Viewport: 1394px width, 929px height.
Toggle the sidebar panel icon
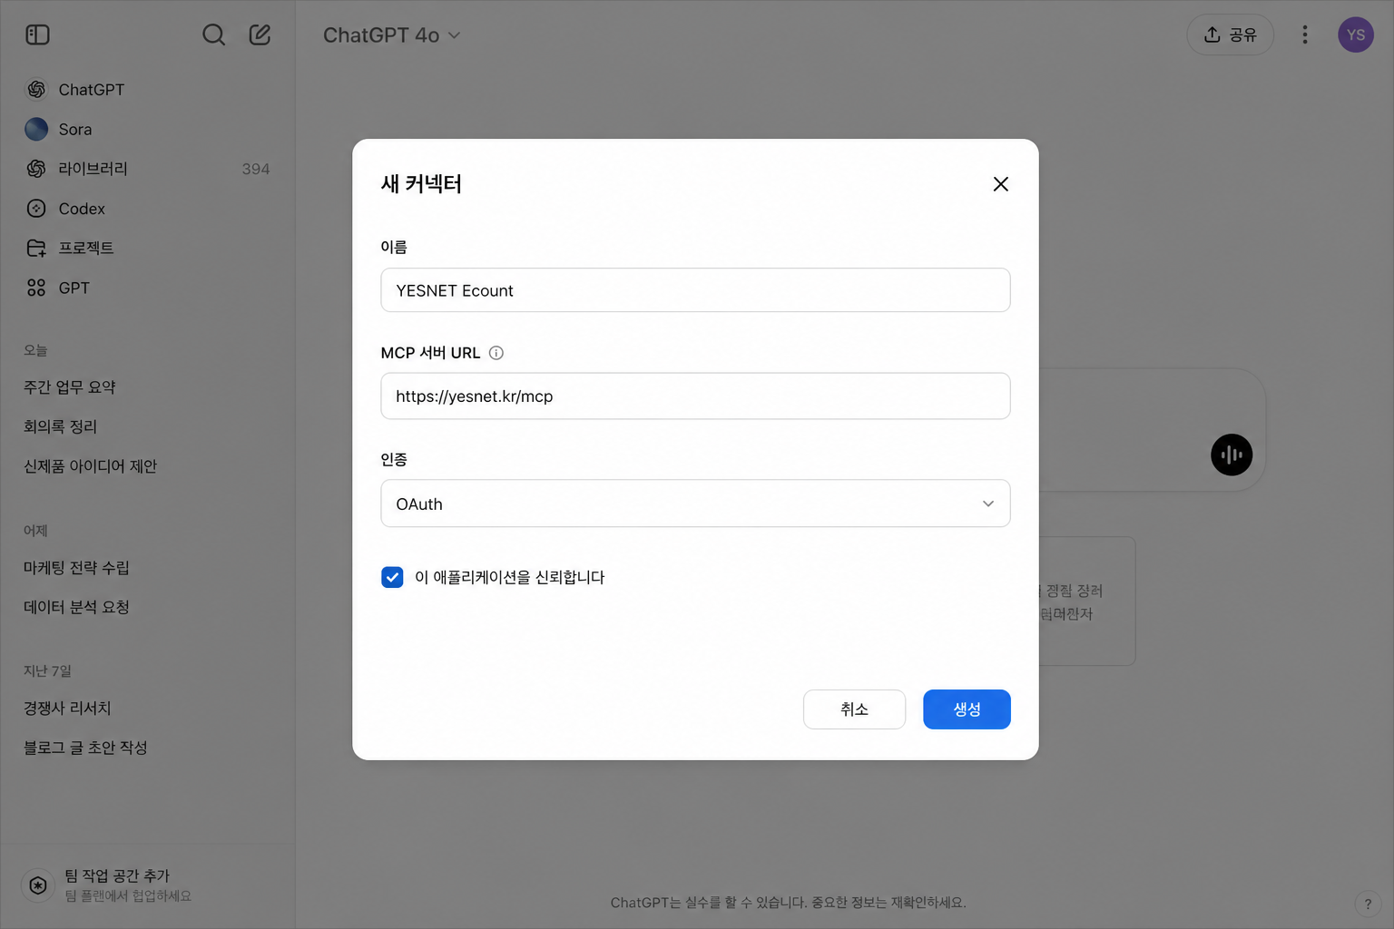click(x=37, y=34)
